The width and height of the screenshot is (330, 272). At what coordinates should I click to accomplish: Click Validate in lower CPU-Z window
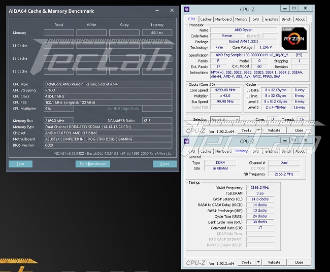(x=274, y=262)
